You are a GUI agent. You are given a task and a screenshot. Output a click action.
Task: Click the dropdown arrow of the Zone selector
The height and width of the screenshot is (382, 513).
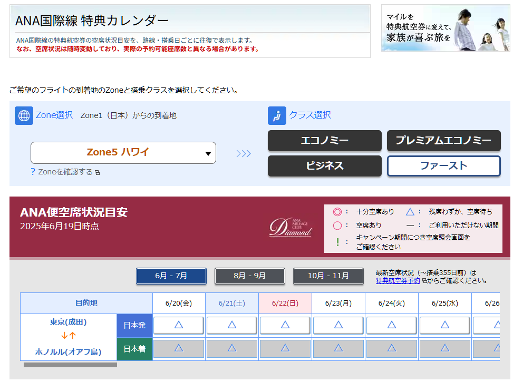click(x=208, y=153)
